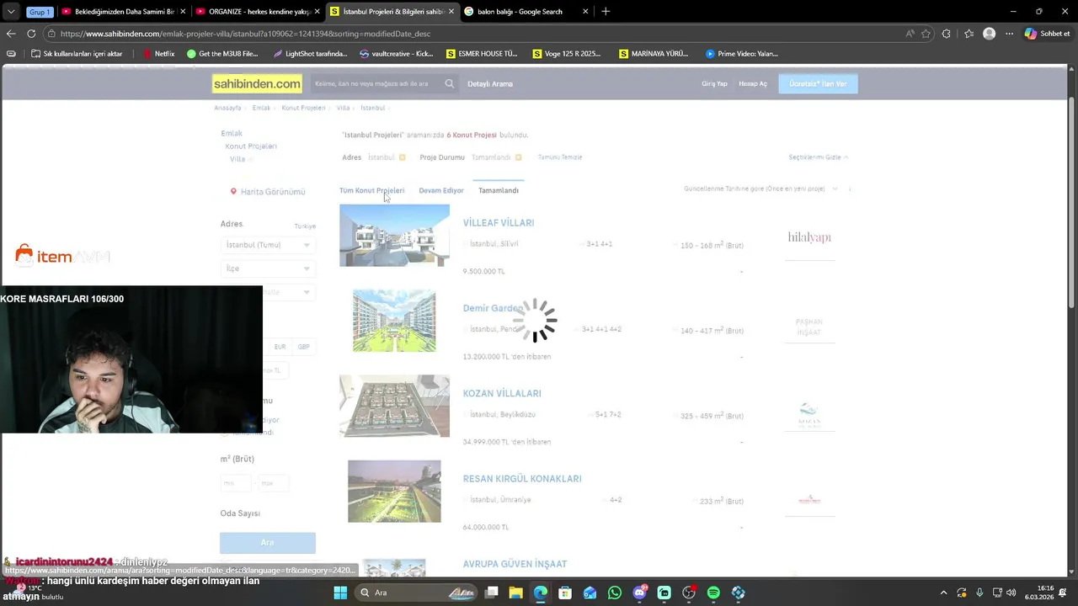Click Giriş Yap login link
The width and height of the screenshot is (1078, 606).
pos(714,83)
